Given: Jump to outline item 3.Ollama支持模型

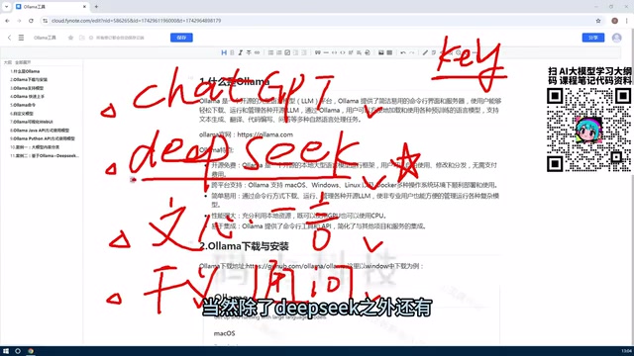Looking at the screenshot, I should coord(27,88).
